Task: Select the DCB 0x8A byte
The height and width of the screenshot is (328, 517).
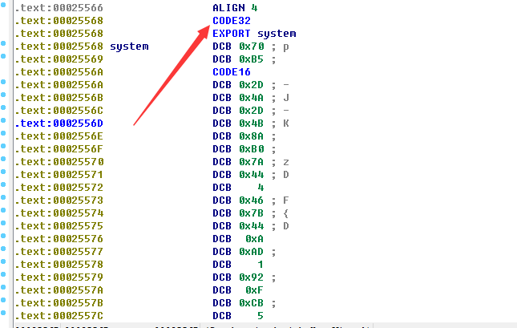Action: [x=239, y=136]
